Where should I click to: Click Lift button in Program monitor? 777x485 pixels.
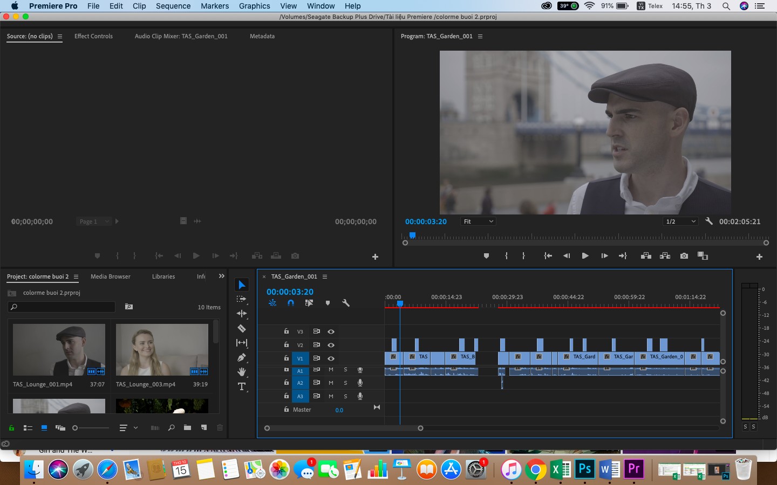click(x=646, y=256)
